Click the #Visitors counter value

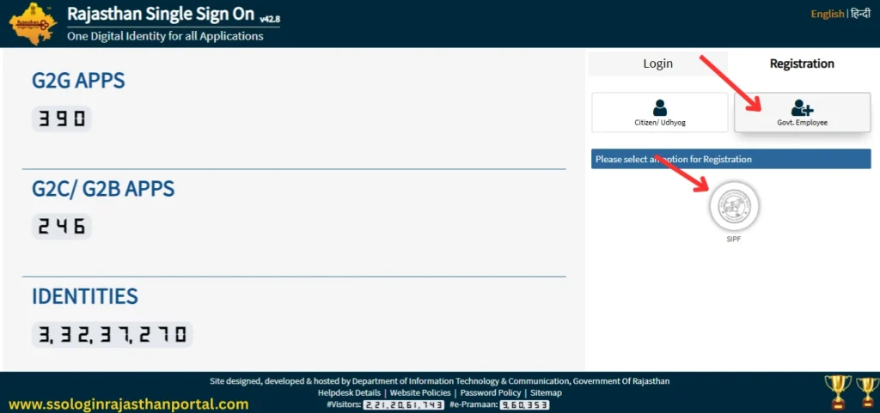[x=404, y=404]
